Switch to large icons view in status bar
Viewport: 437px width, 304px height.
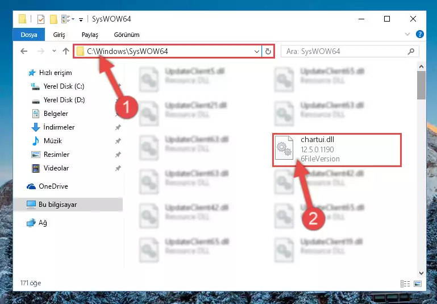(418, 284)
